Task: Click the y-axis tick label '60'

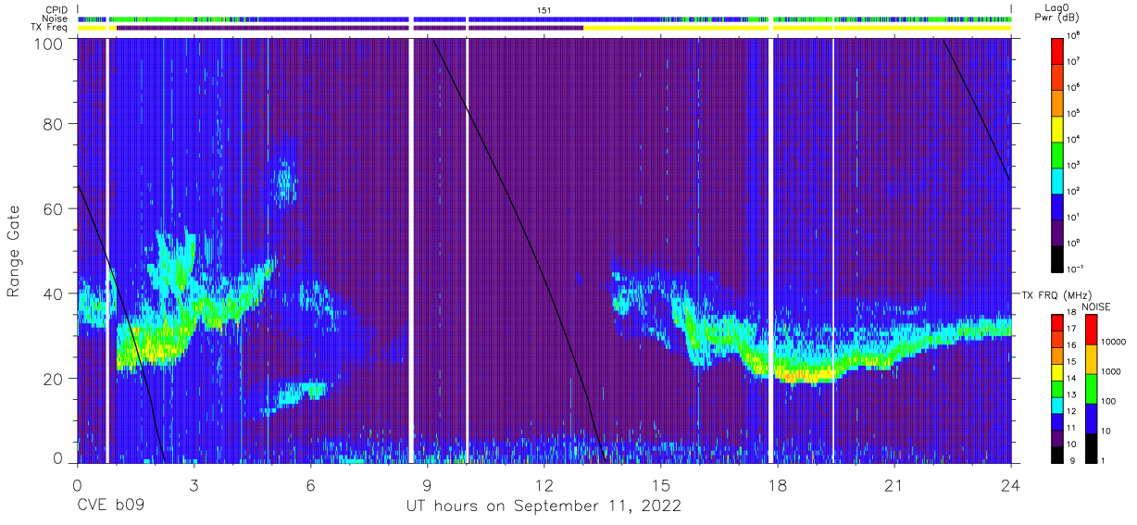Action: pyautogui.click(x=54, y=209)
